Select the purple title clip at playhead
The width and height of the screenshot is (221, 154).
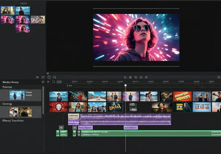click(x=131, y=128)
